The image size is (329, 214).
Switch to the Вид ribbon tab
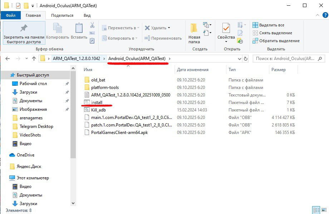[87, 16]
